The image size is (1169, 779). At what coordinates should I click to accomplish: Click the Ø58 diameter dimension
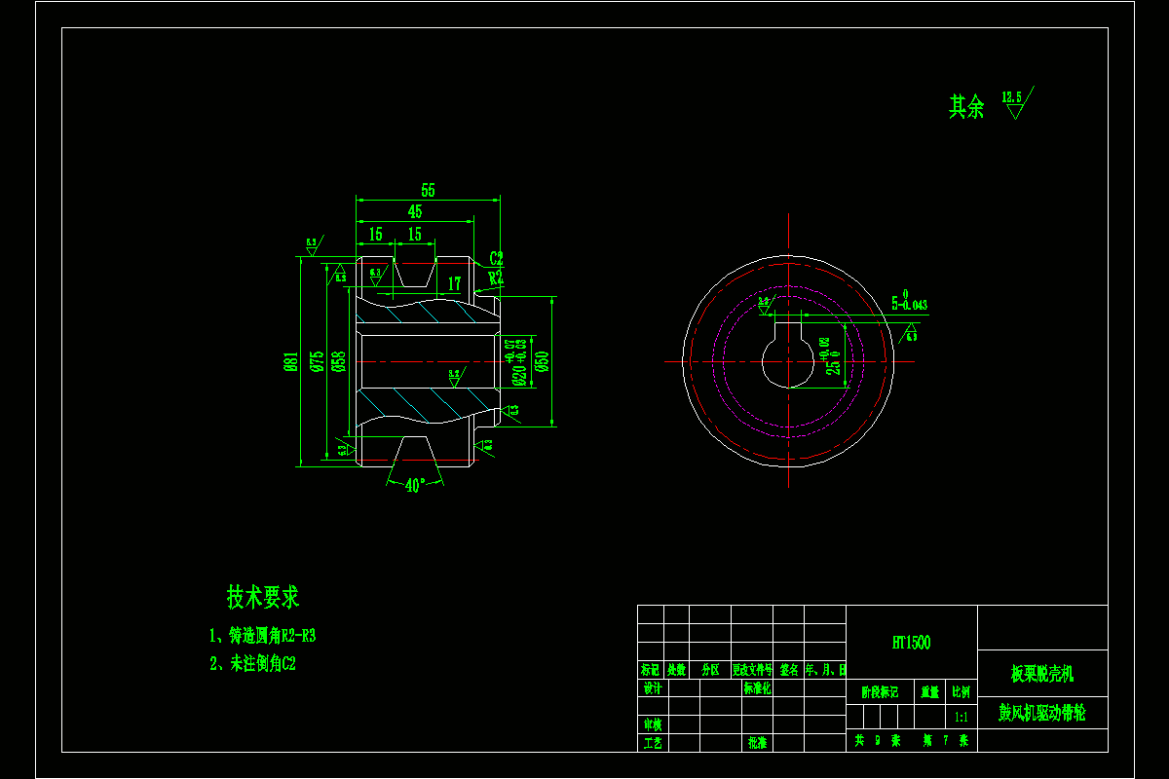click(337, 361)
